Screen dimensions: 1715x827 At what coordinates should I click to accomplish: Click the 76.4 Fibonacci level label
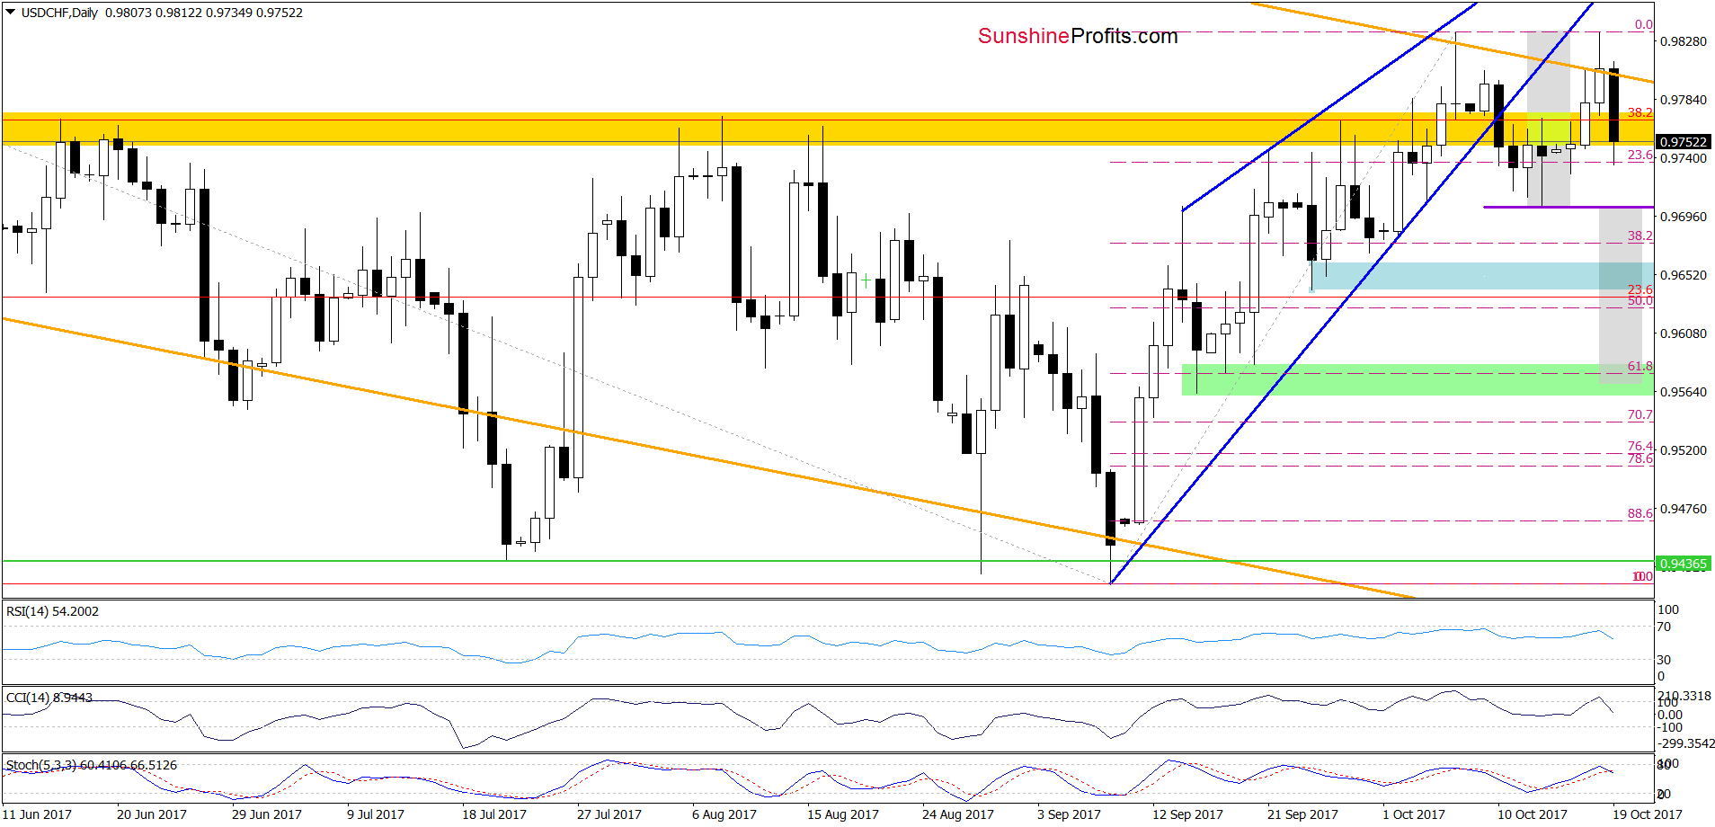coord(1640,446)
